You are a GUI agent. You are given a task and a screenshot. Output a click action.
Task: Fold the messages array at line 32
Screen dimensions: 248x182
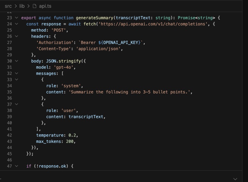[17, 73]
